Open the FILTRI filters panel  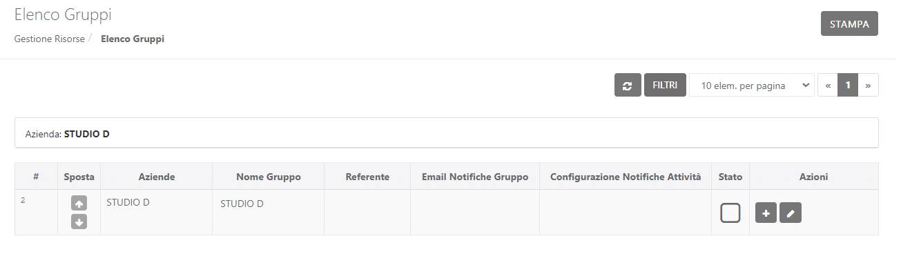pyautogui.click(x=665, y=86)
